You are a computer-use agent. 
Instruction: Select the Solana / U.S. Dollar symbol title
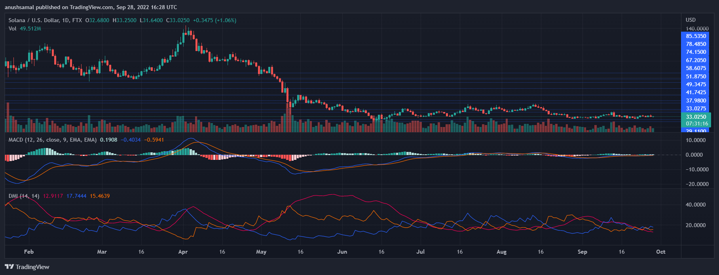click(x=34, y=20)
